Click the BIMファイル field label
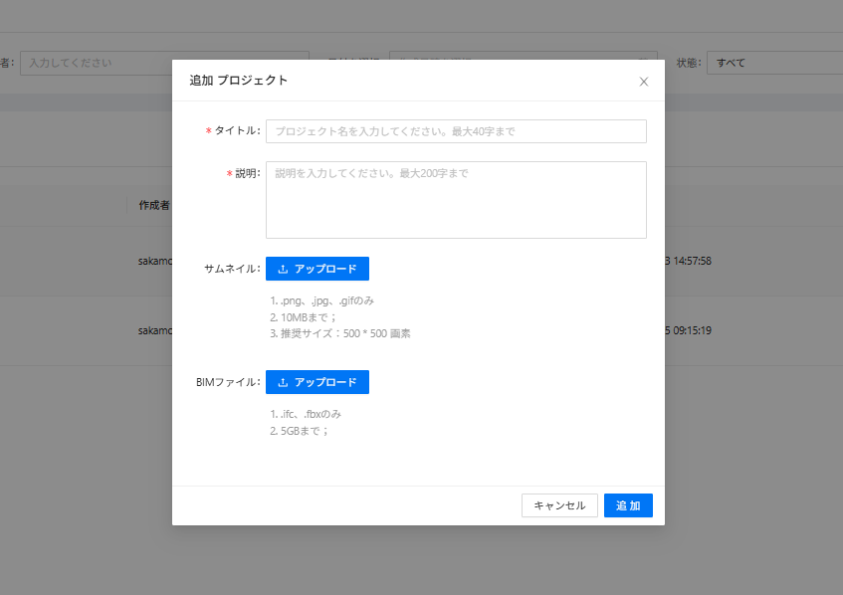 pyautogui.click(x=229, y=382)
